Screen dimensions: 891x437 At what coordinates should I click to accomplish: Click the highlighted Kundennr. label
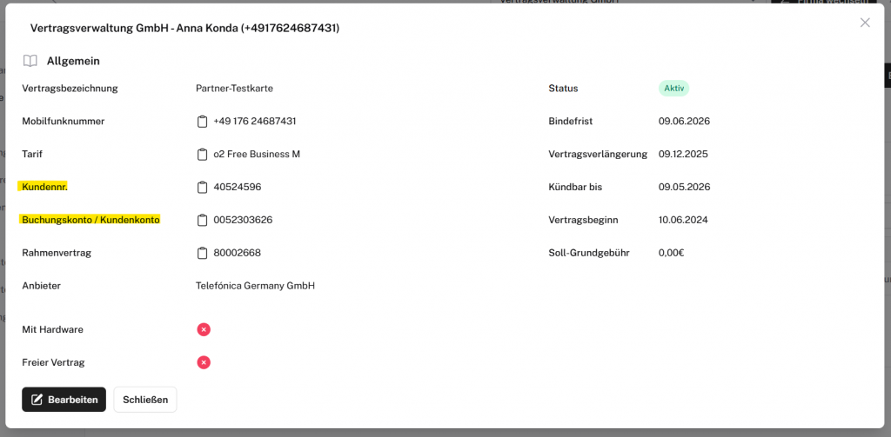click(x=44, y=187)
